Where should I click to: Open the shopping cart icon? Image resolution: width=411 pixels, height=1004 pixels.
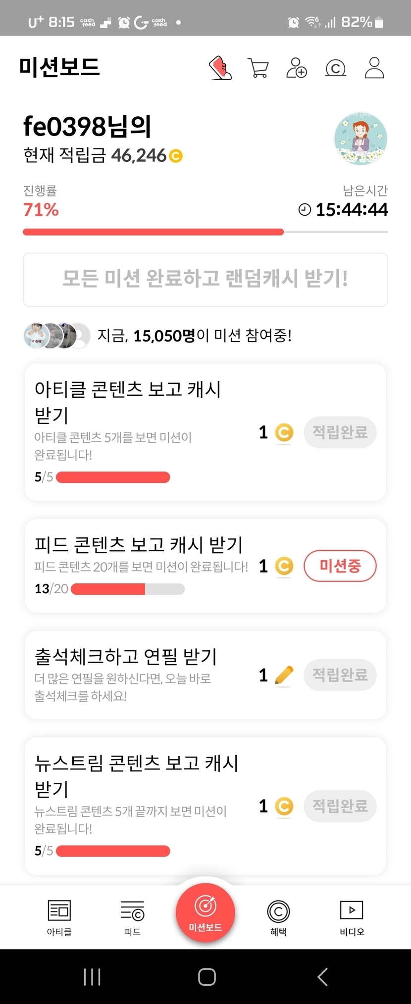258,68
